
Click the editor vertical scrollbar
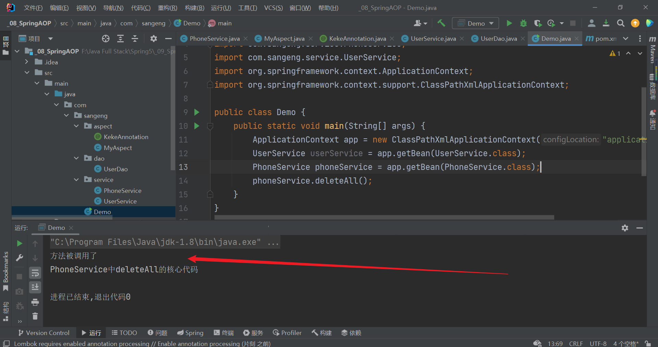[644, 132]
